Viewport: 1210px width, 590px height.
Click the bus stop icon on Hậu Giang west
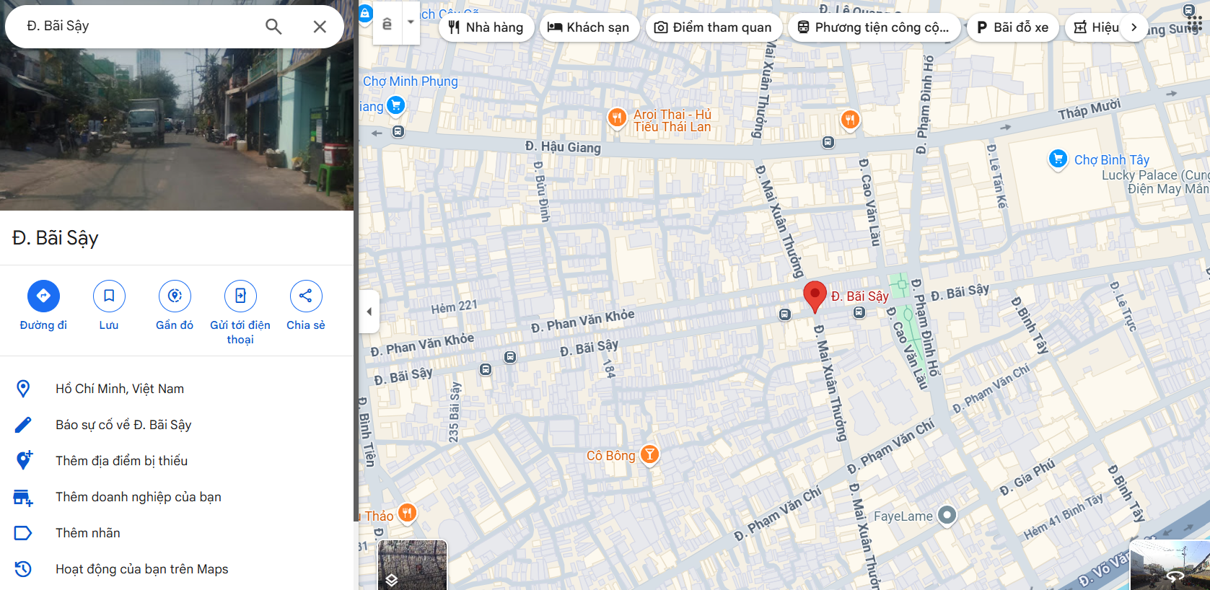pos(398,132)
